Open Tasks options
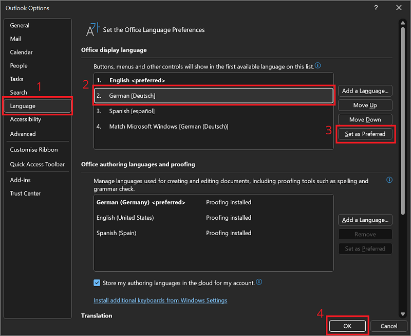 (x=38, y=79)
